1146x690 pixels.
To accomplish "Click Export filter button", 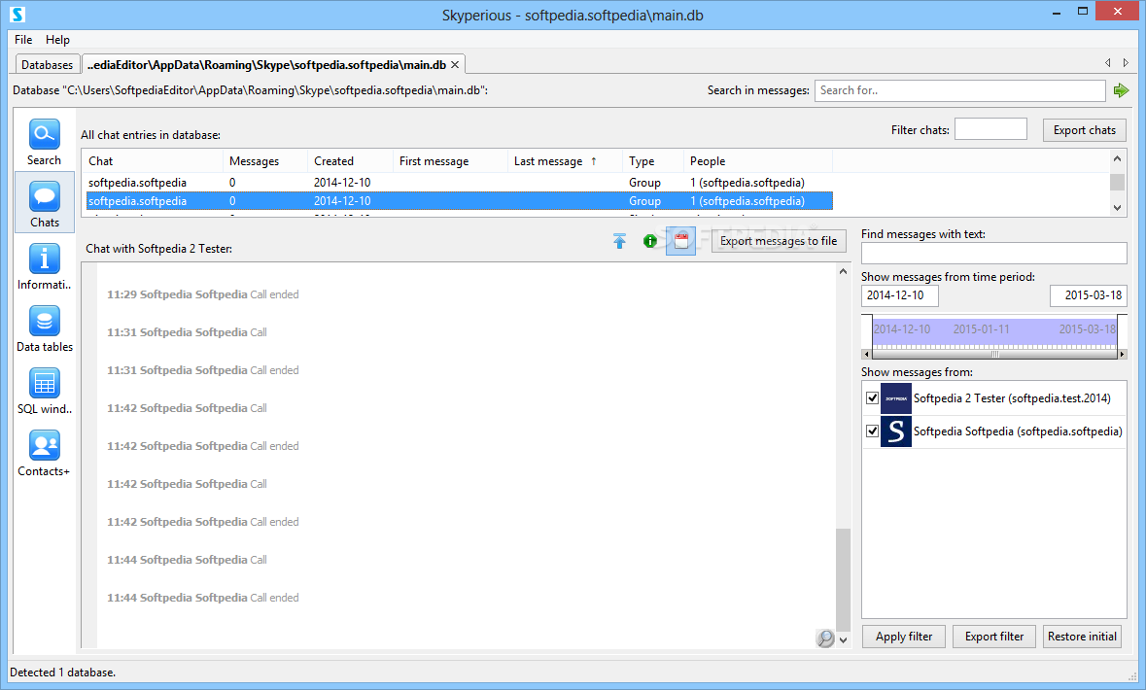I will click(x=994, y=637).
